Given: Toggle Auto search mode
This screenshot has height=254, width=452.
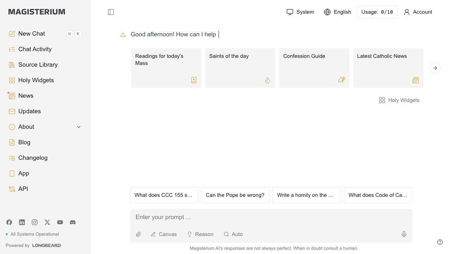Looking at the screenshot, I should click(x=233, y=234).
